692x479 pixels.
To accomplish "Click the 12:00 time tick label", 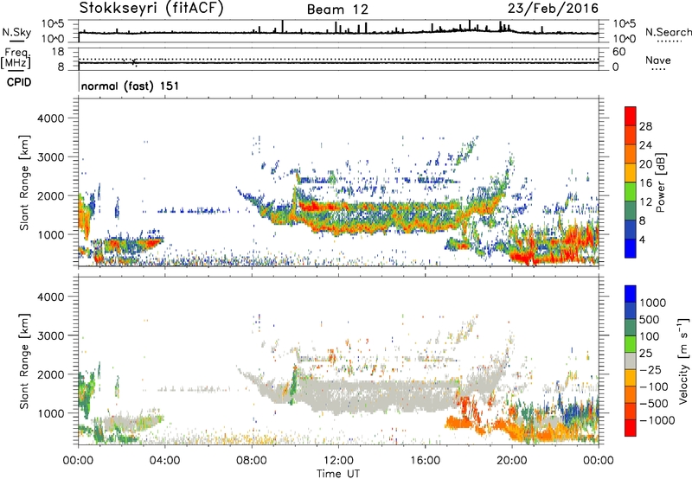I will point(338,460).
